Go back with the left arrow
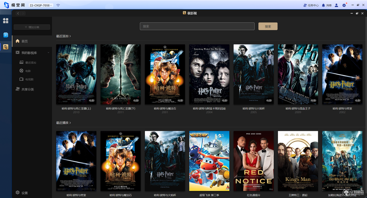The image size is (367, 198). [x=18, y=13]
